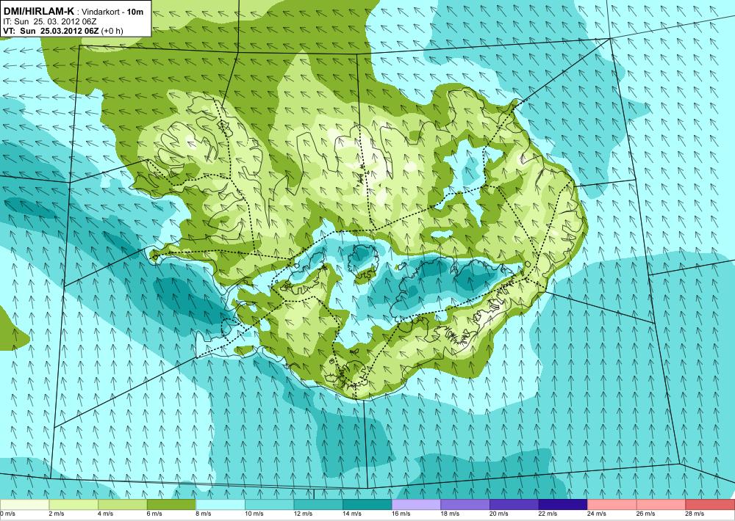The width and height of the screenshot is (735, 521).
Task: Click the '4 m/s' legend label
Action: 105,514
